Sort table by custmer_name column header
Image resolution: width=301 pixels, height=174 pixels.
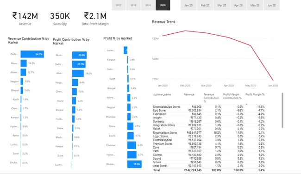pos(162,94)
